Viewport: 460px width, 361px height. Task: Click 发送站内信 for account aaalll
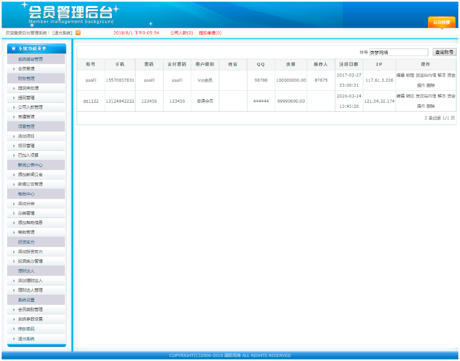(x=426, y=75)
